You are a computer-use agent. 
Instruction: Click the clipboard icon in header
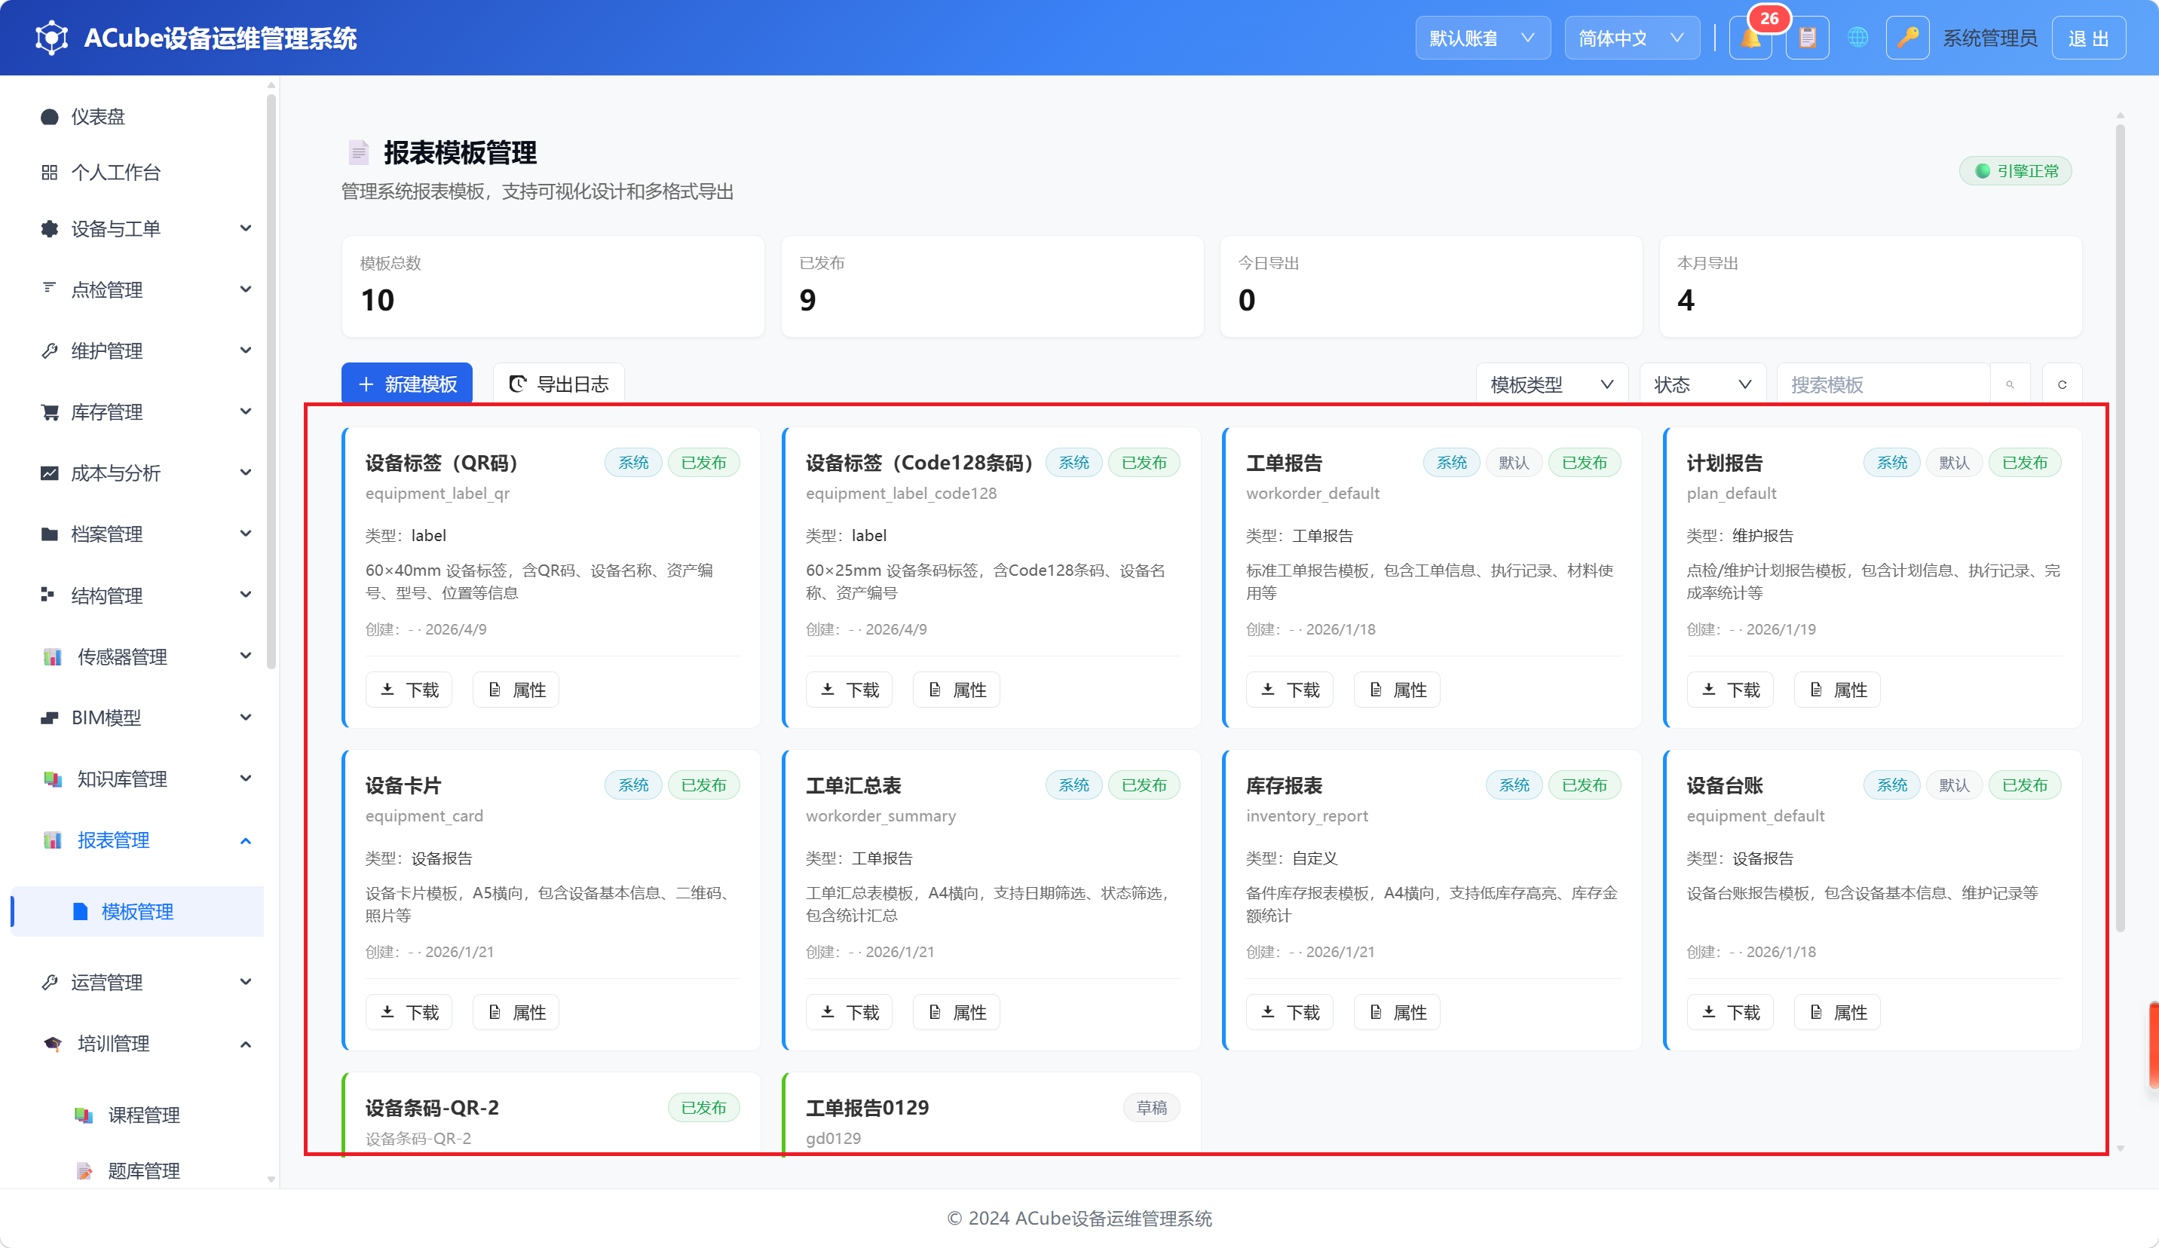click(x=1807, y=38)
